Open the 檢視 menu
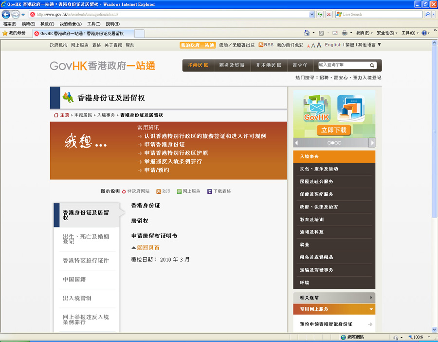 (x=47, y=24)
